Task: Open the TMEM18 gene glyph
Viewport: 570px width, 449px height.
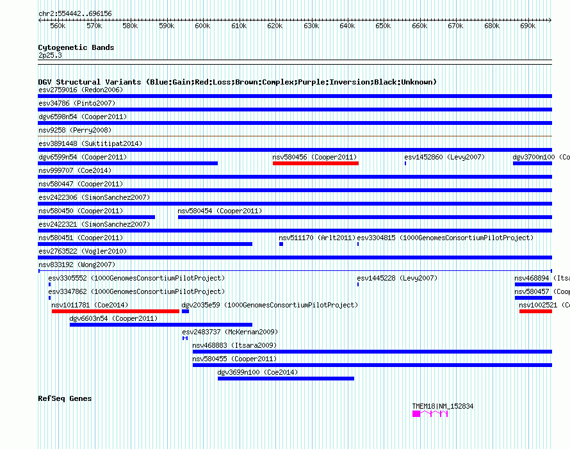Action: [430, 414]
